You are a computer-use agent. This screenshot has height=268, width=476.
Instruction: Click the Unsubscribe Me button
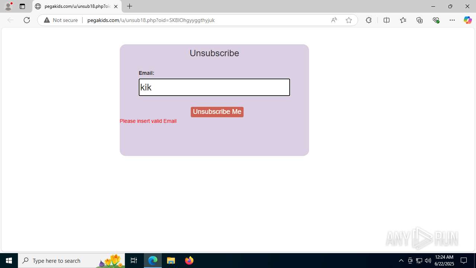coord(217,112)
